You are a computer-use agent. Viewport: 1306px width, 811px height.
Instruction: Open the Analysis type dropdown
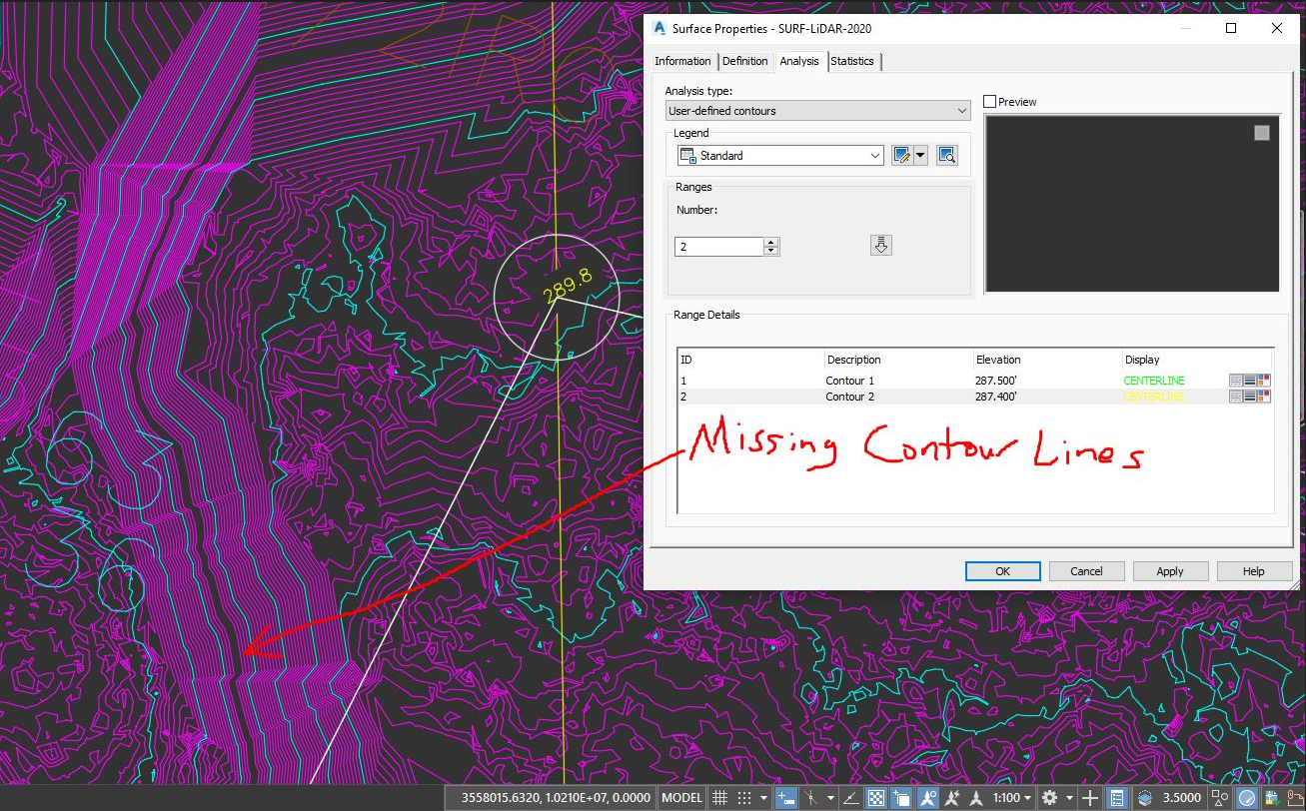961,110
